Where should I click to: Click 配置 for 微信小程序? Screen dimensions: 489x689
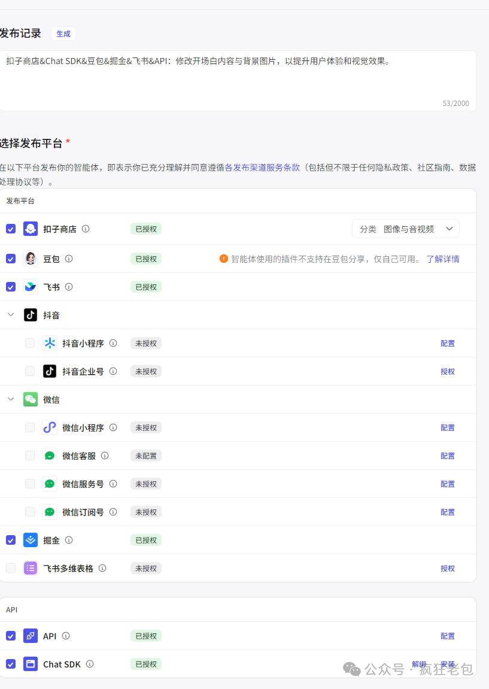click(x=447, y=427)
